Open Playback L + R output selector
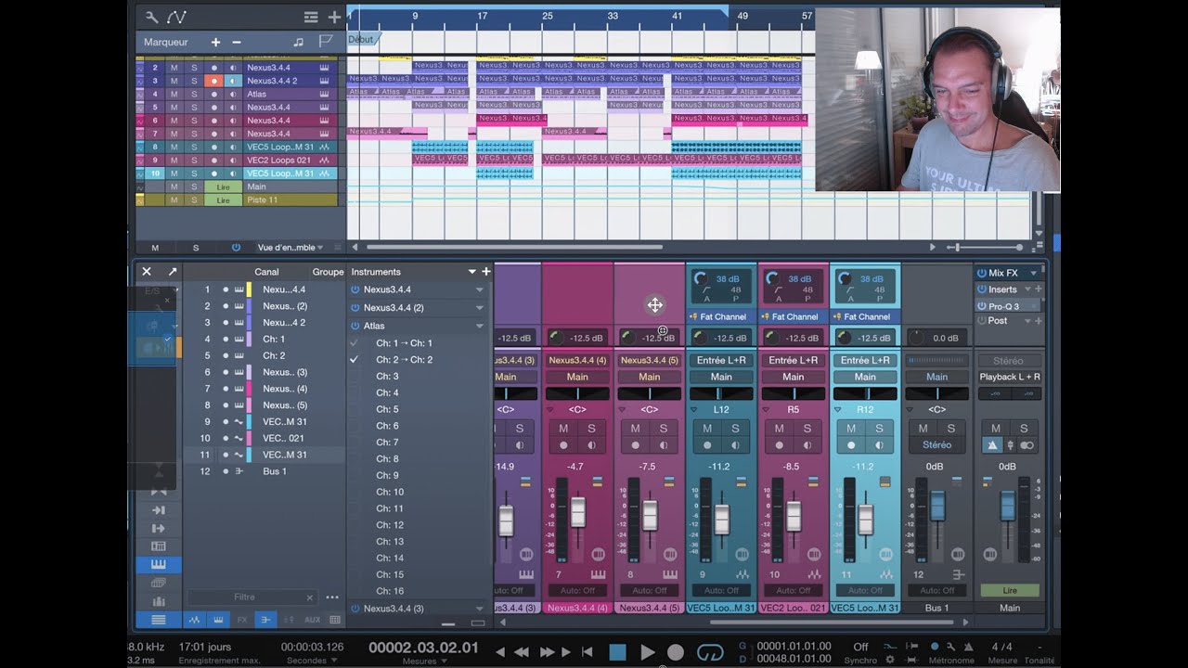This screenshot has height=668, width=1188. (1010, 377)
